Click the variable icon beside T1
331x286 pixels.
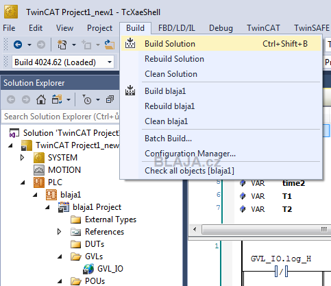pyautogui.click(x=243, y=196)
